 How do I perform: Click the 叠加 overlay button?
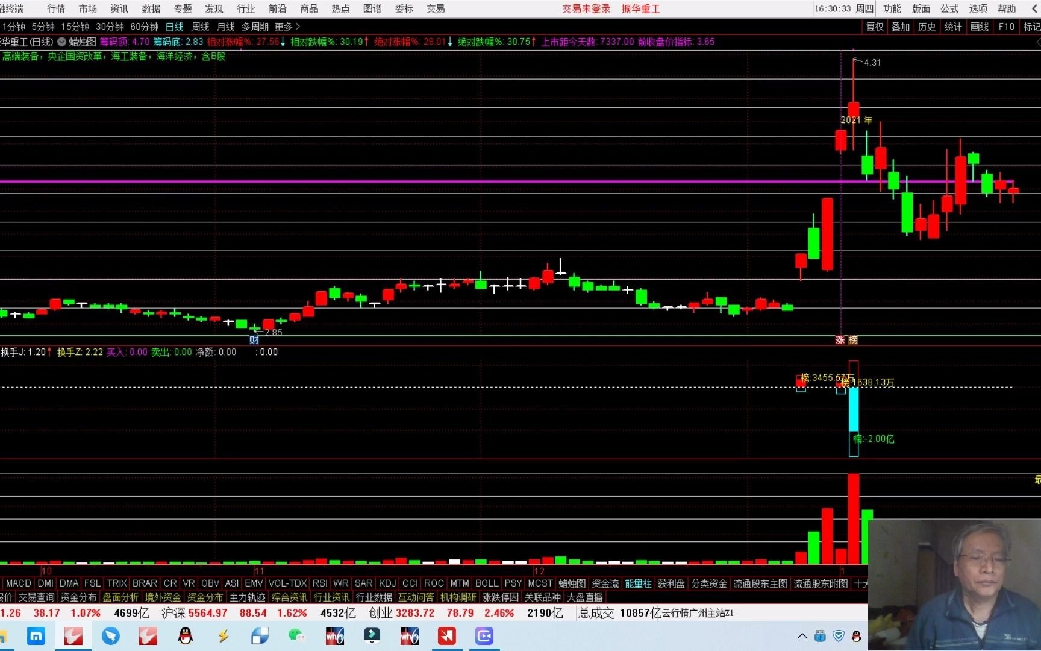[901, 27]
